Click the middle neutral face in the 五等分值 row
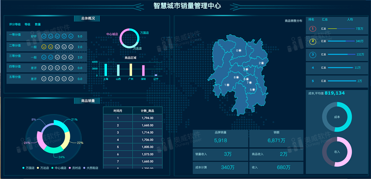Image resolution: width=371 pixels, height=179 pixels. pyautogui.click(x=57, y=79)
